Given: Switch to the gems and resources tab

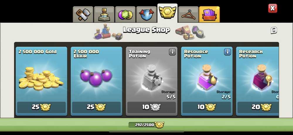Looking at the screenshot, I should click(x=125, y=15).
